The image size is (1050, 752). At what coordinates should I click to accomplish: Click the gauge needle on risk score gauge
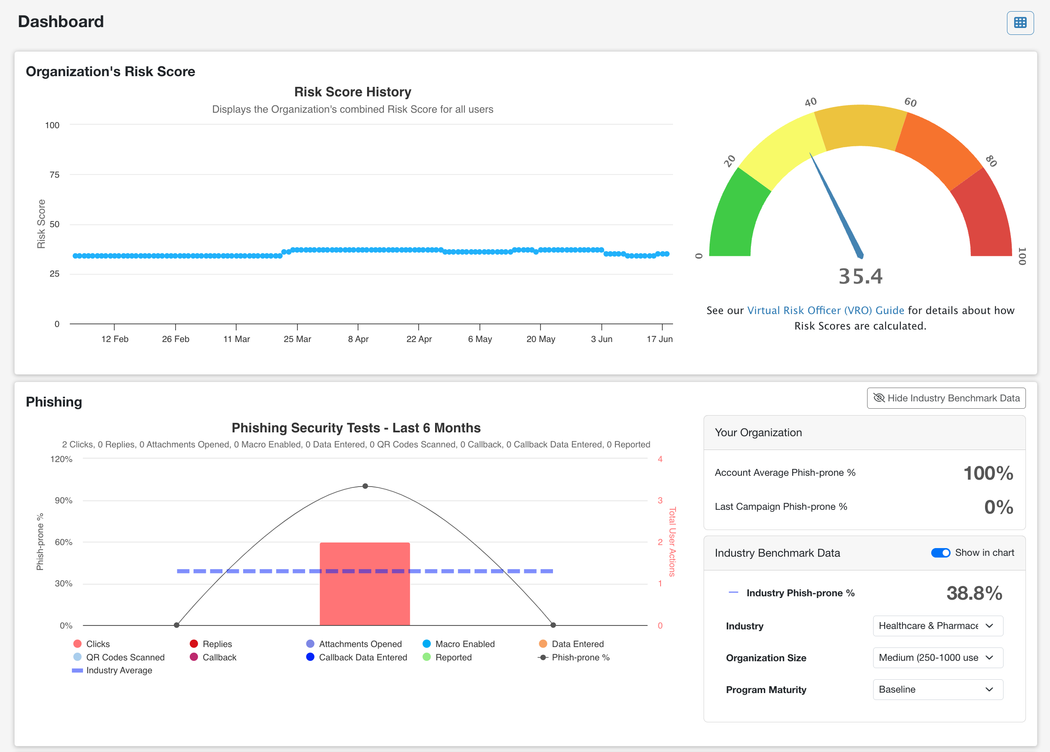click(x=837, y=206)
